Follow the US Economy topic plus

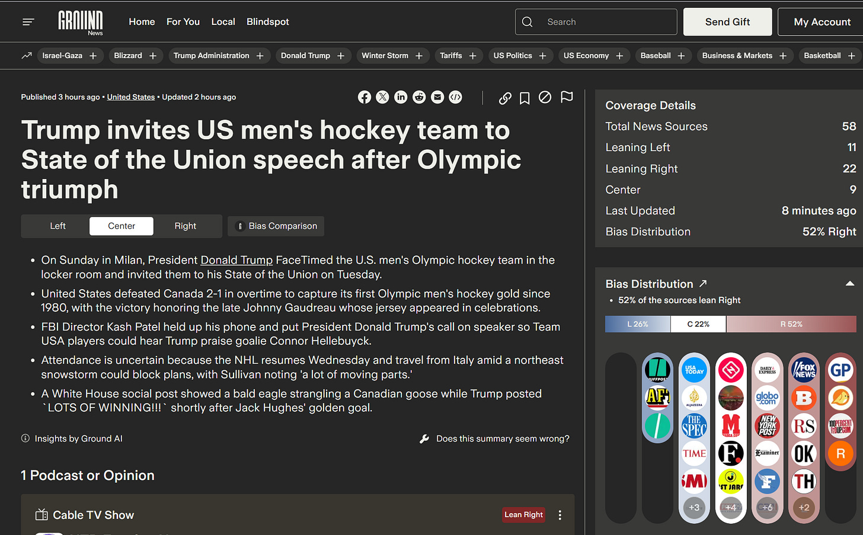[619, 56]
